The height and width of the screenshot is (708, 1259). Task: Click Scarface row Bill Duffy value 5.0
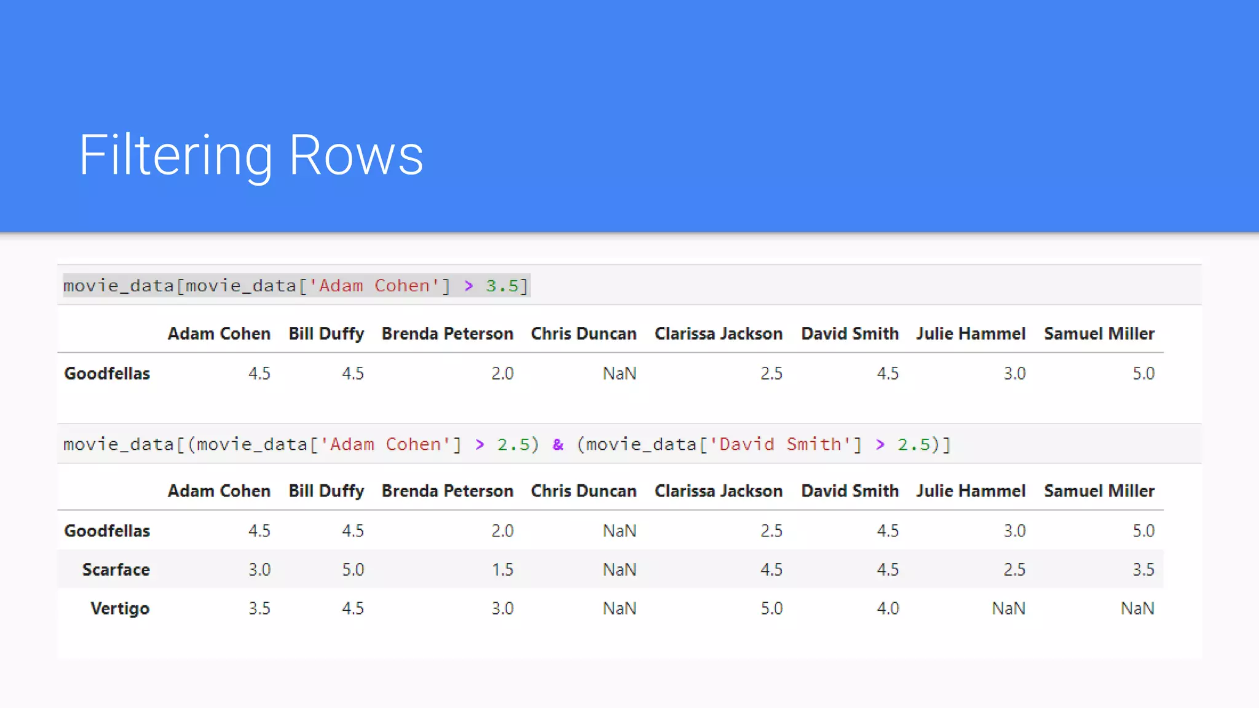coord(353,570)
